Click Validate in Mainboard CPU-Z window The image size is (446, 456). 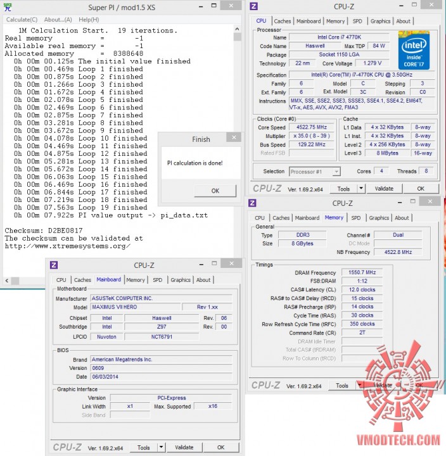point(184,447)
